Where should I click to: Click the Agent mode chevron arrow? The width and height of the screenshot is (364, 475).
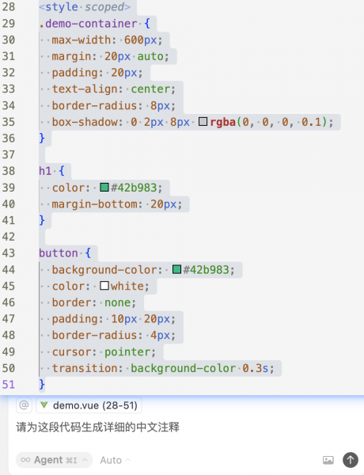[85, 459]
